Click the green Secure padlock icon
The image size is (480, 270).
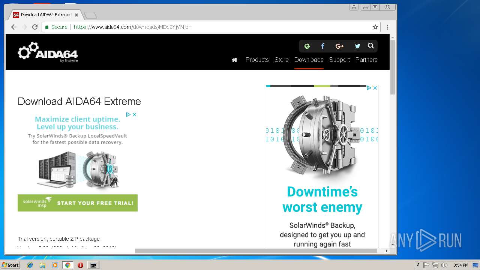pyautogui.click(x=47, y=27)
